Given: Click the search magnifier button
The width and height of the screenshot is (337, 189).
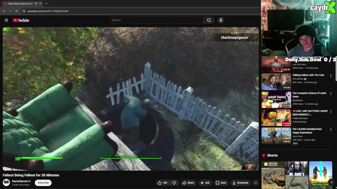Looking at the screenshot, I should [209, 20].
